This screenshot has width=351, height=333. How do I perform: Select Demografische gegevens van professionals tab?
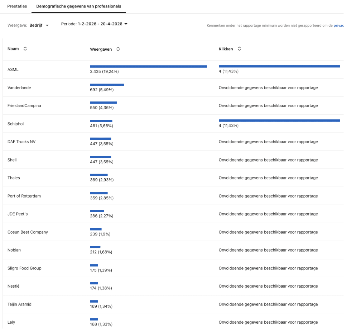click(x=78, y=6)
